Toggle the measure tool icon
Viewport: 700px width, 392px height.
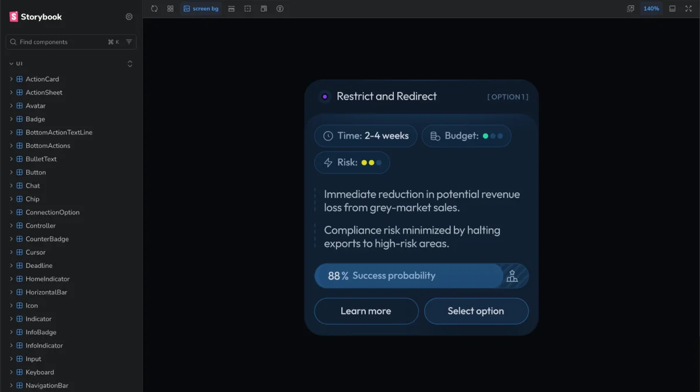coord(232,9)
